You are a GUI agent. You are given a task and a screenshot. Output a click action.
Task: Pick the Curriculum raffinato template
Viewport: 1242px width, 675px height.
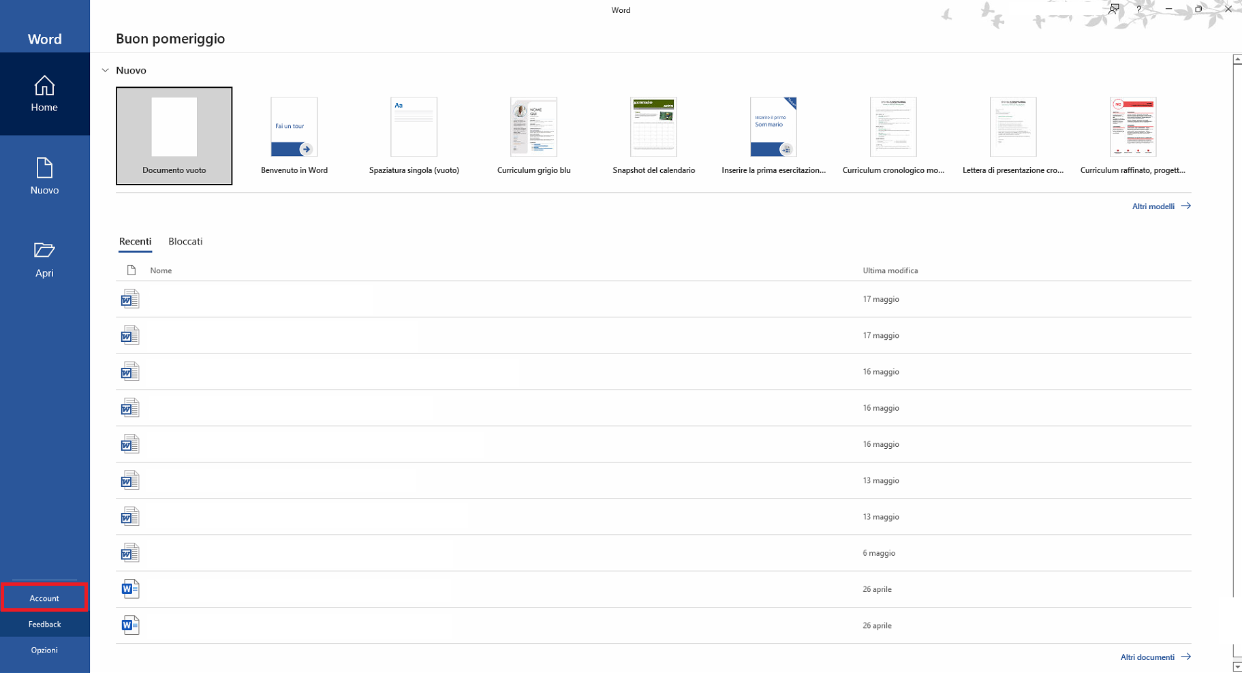1133,136
